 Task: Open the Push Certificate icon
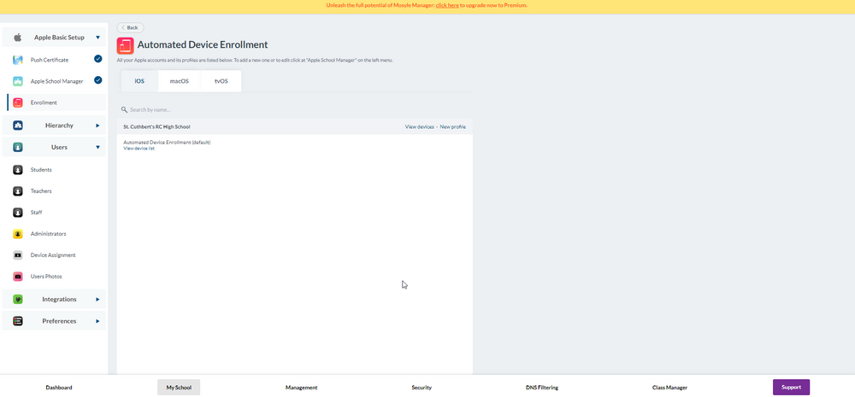[17, 60]
